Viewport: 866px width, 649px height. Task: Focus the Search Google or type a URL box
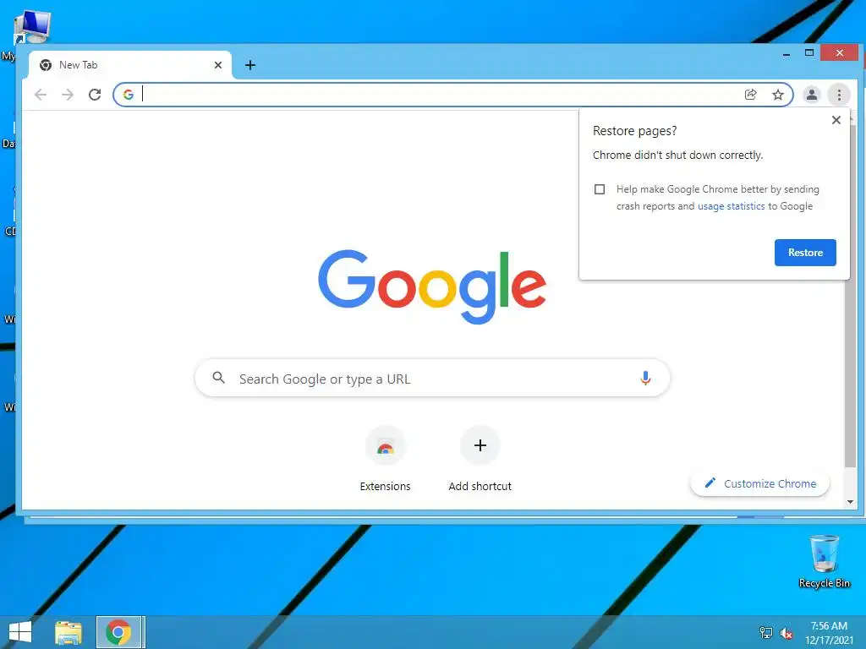click(x=432, y=378)
